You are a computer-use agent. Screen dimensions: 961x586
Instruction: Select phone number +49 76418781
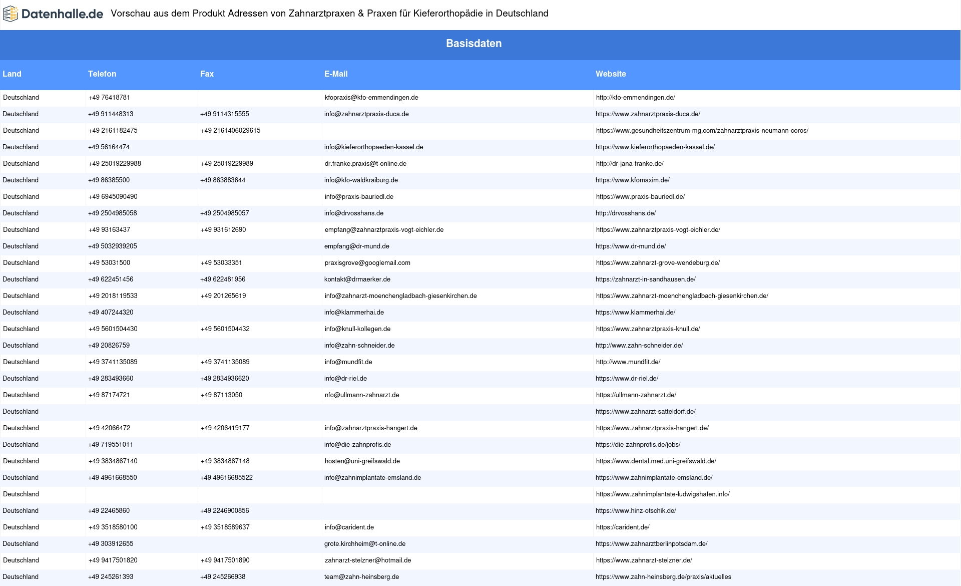tap(109, 98)
